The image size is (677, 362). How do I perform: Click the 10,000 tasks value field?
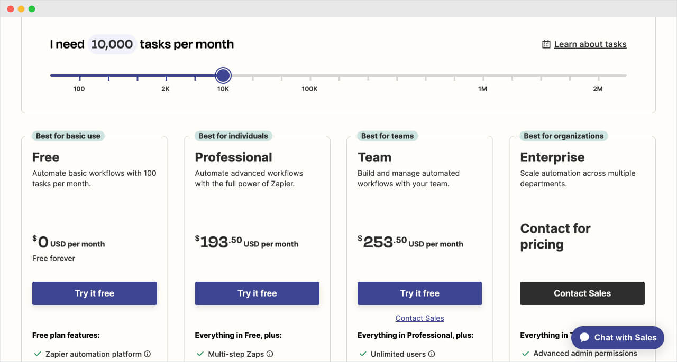[x=112, y=44]
